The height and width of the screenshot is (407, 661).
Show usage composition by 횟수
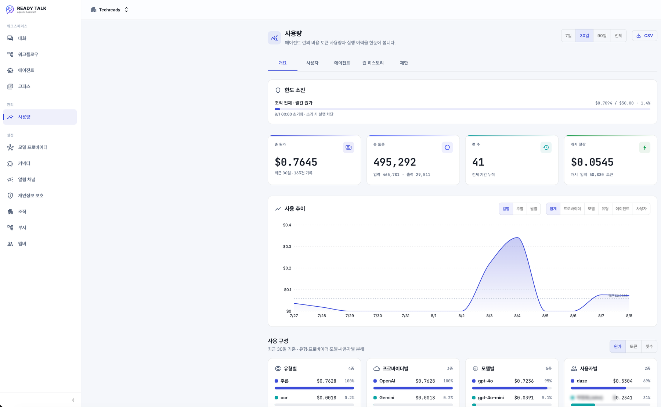pos(649,346)
